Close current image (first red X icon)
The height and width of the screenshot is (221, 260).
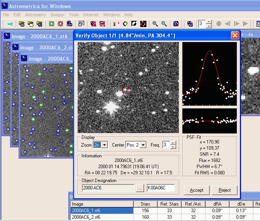click(93, 24)
